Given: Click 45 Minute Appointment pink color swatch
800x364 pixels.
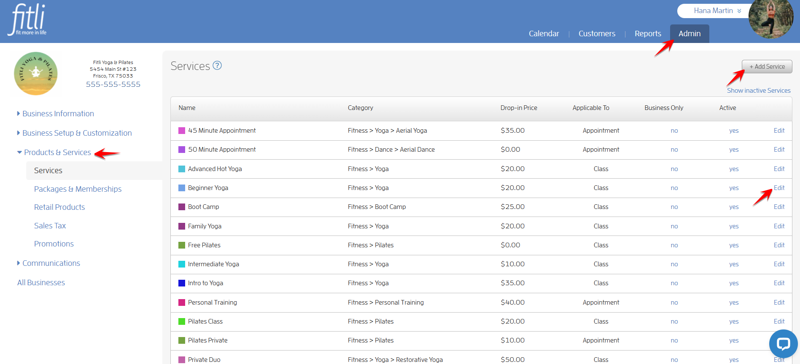Looking at the screenshot, I should point(182,131).
